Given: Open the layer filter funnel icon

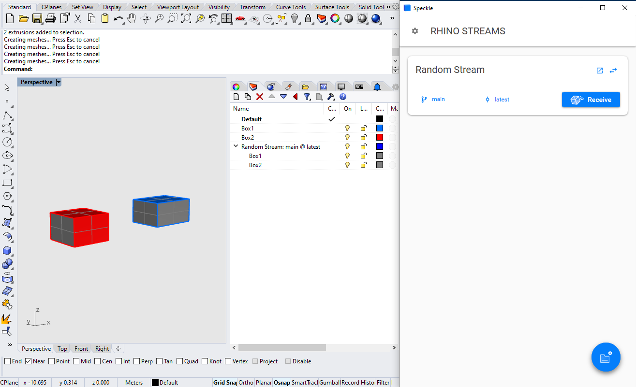Looking at the screenshot, I should tap(307, 97).
